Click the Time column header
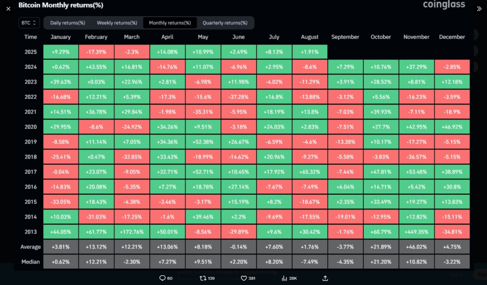This screenshot has height=285, width=487. 30,37
